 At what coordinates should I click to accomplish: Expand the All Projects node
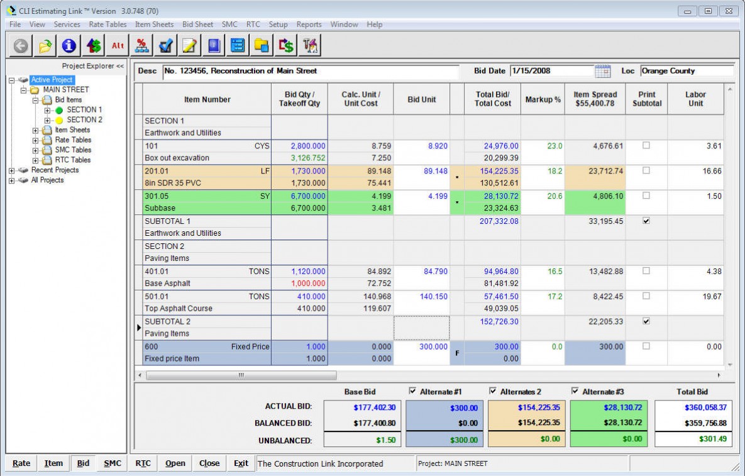(12, 180)
